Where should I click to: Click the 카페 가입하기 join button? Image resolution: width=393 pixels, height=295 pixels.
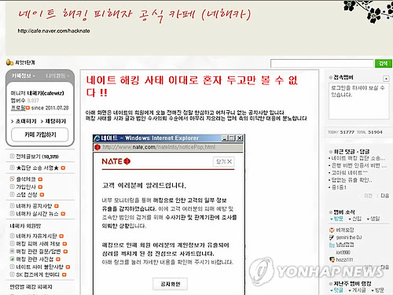40,135
